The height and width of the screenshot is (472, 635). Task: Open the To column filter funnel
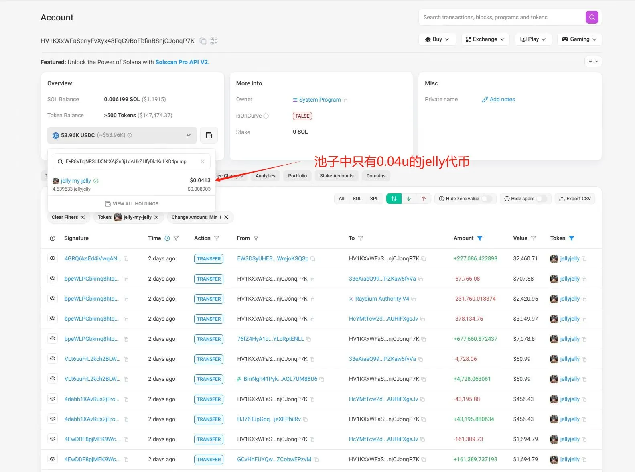coord(361,238)
